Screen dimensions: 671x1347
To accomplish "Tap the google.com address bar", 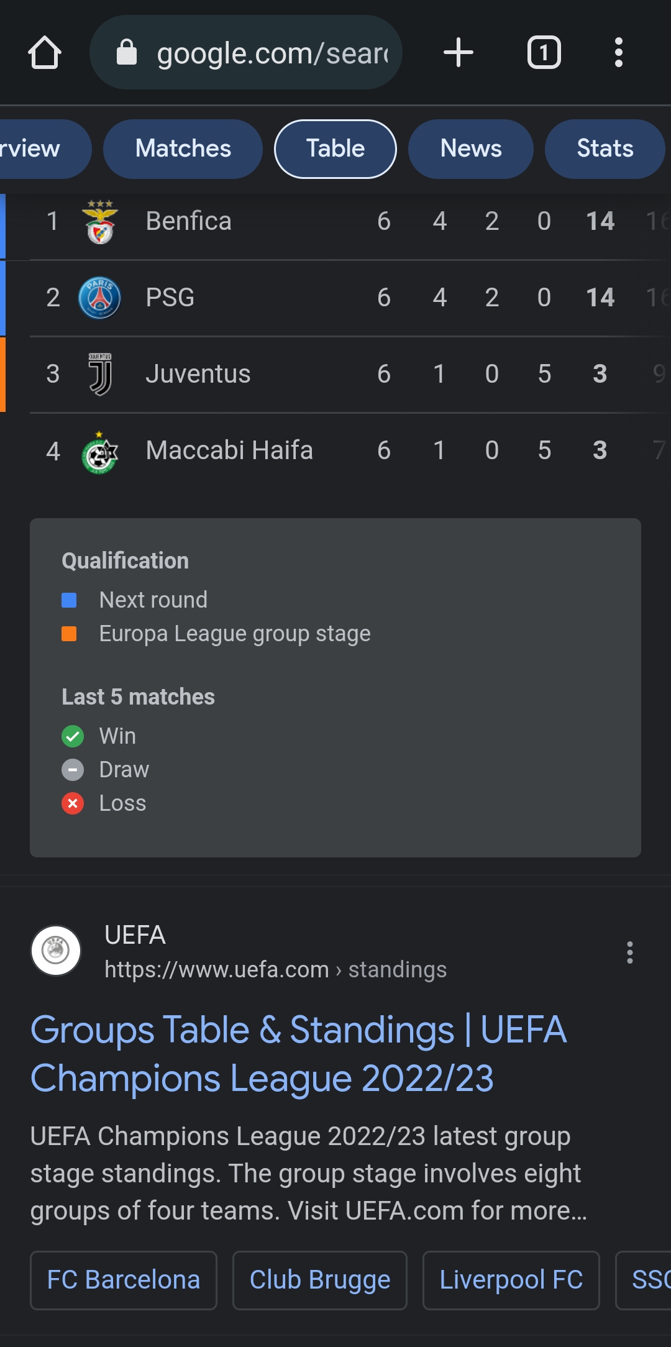I will pos(261,53).
